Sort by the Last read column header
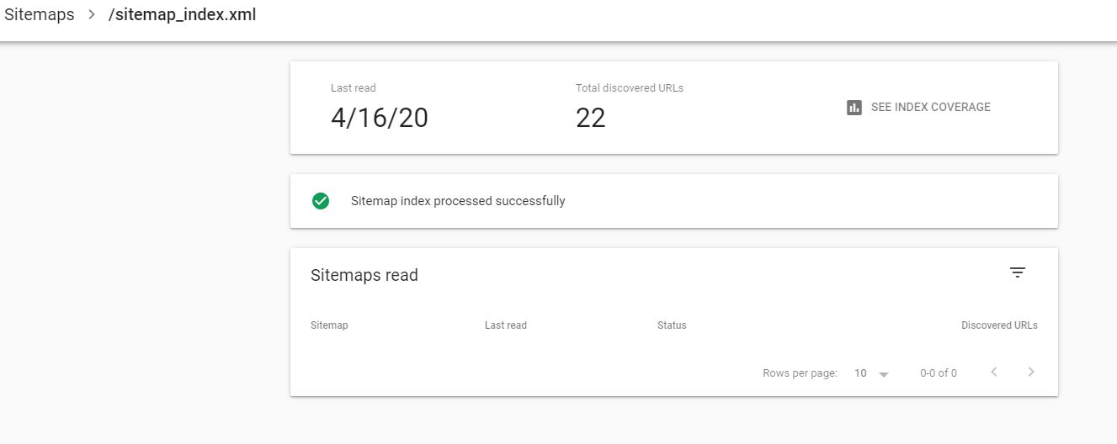 click(x=506, y=325)
